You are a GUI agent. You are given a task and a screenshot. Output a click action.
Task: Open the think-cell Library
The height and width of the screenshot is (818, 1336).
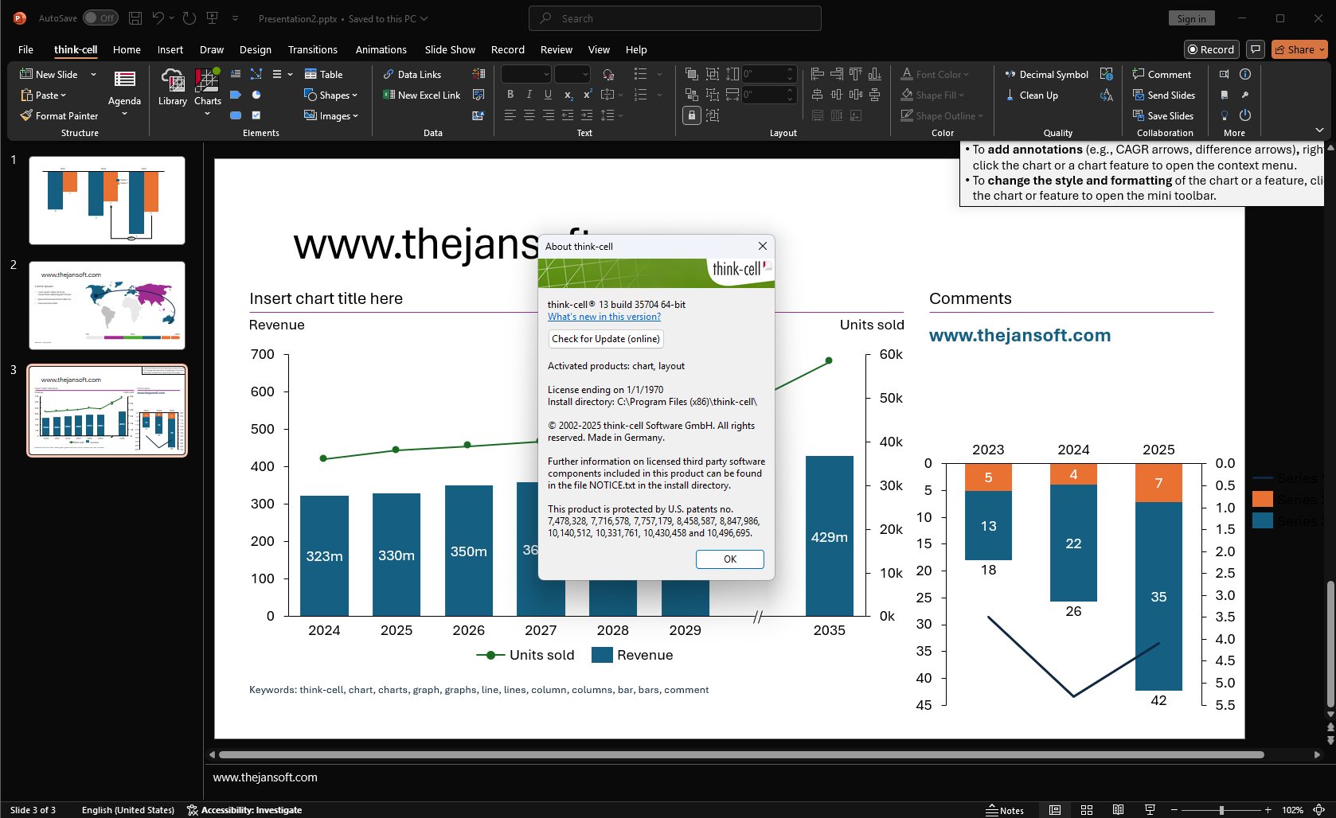[x=172, y=88]
